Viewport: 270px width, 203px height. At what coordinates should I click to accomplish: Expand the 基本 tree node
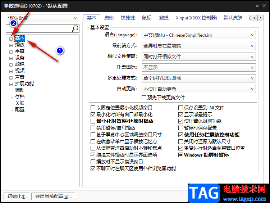[x=11, y=39]
